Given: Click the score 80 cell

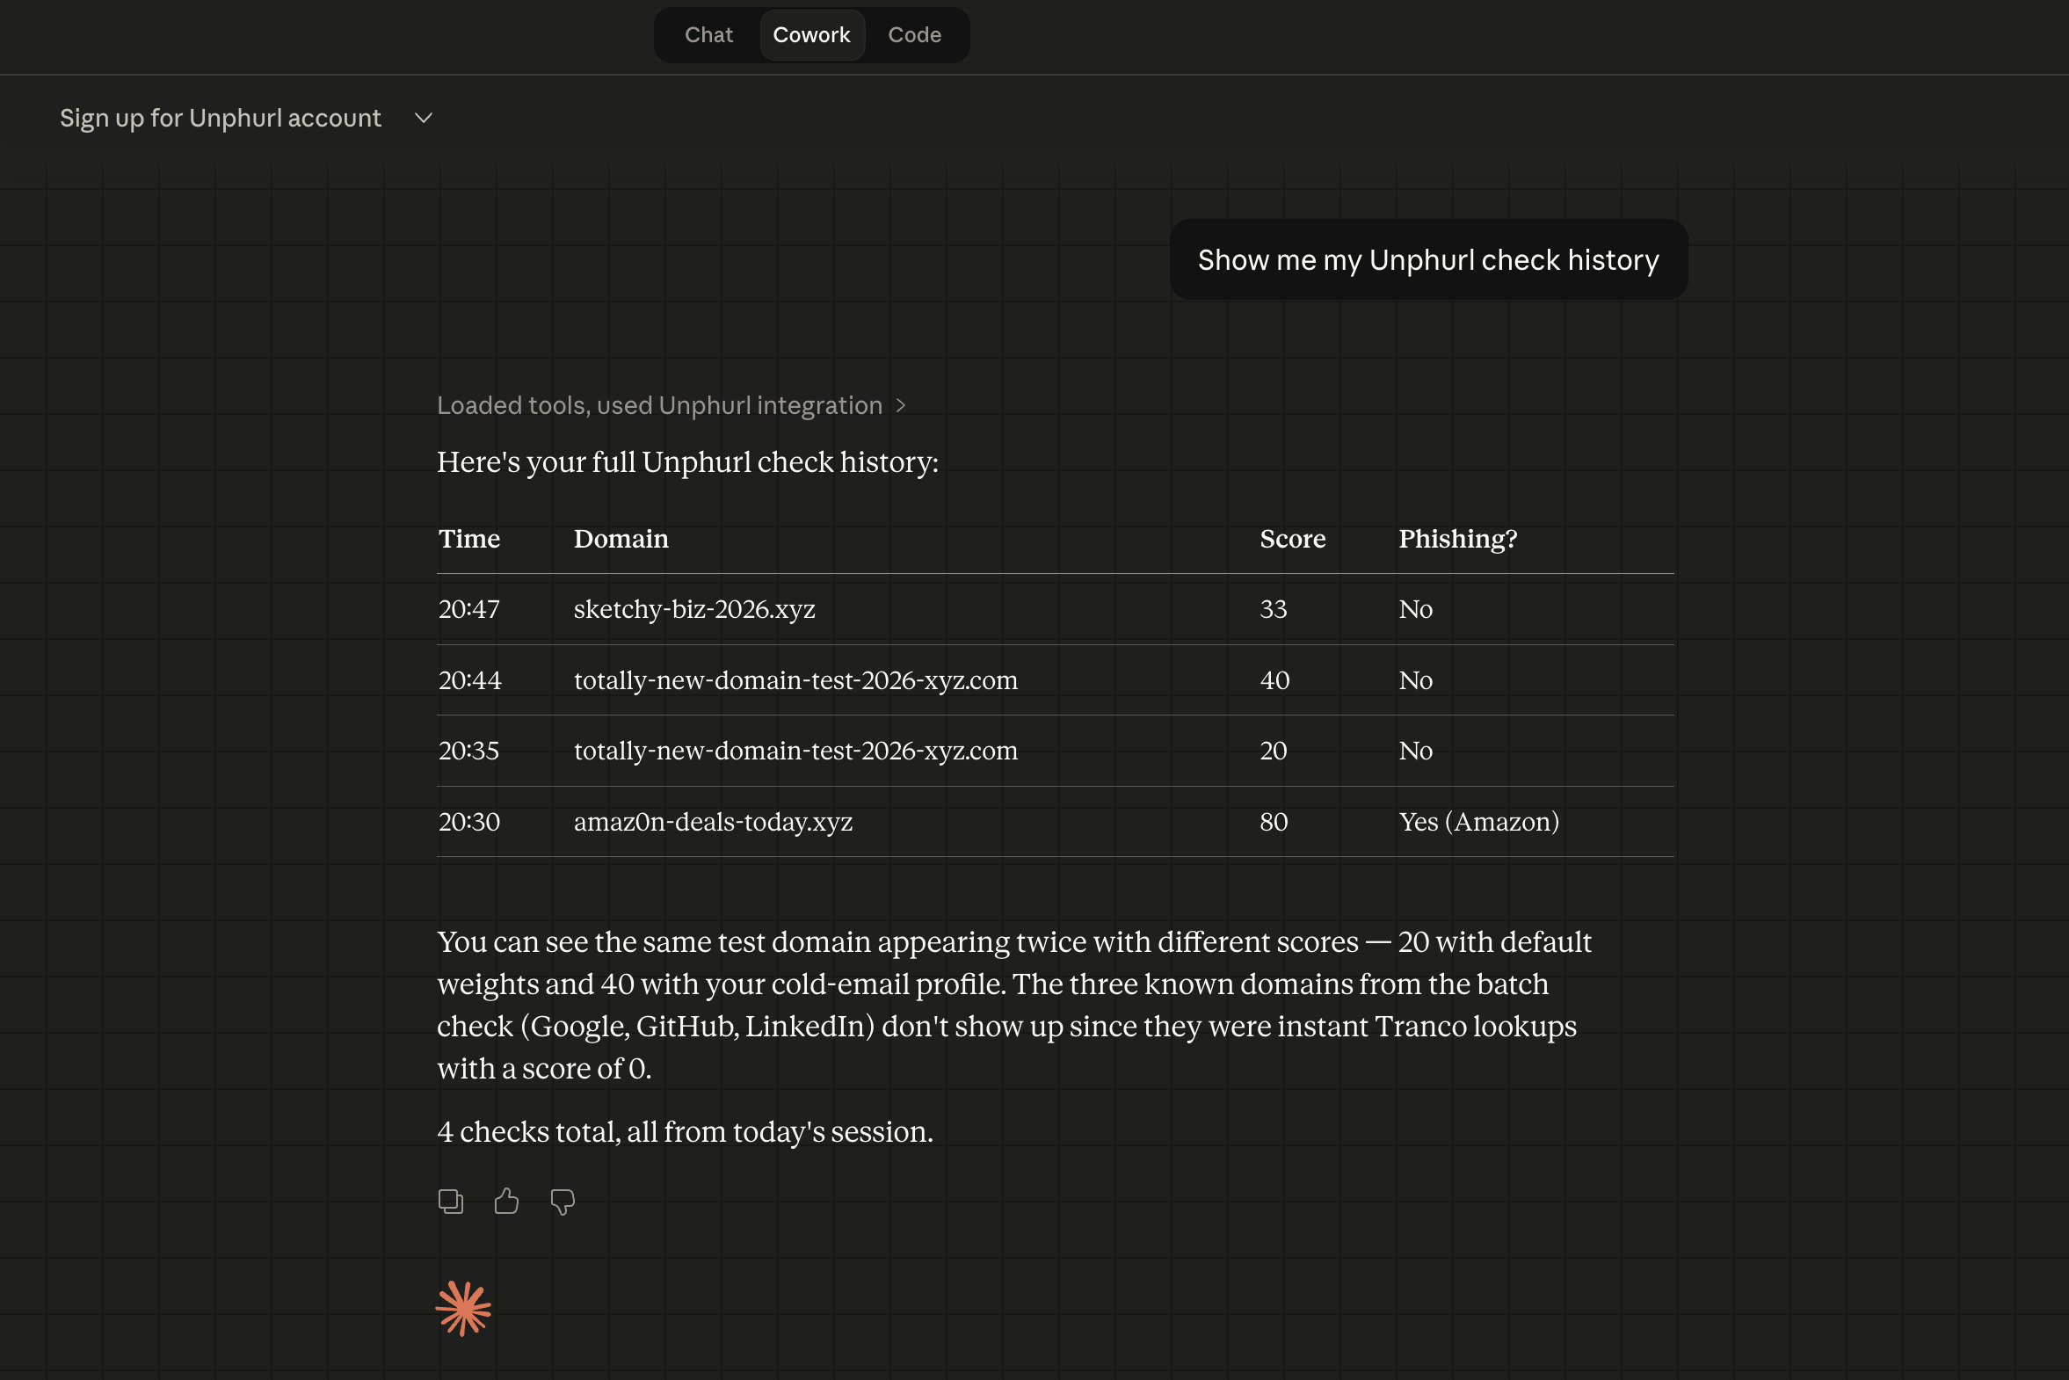Looking at the screenshot, I should (x=1274, y=822).
